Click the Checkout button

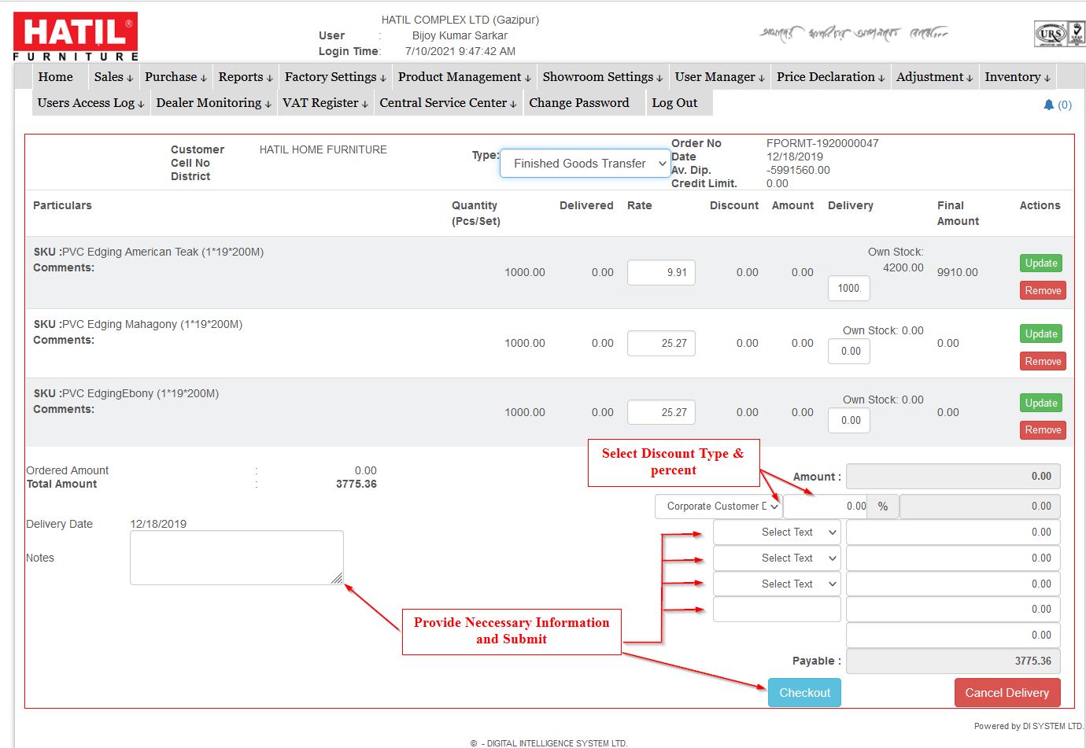point(804,693)
